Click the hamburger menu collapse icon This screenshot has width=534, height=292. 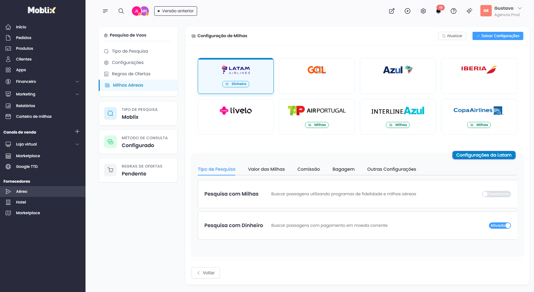(105, 11)
